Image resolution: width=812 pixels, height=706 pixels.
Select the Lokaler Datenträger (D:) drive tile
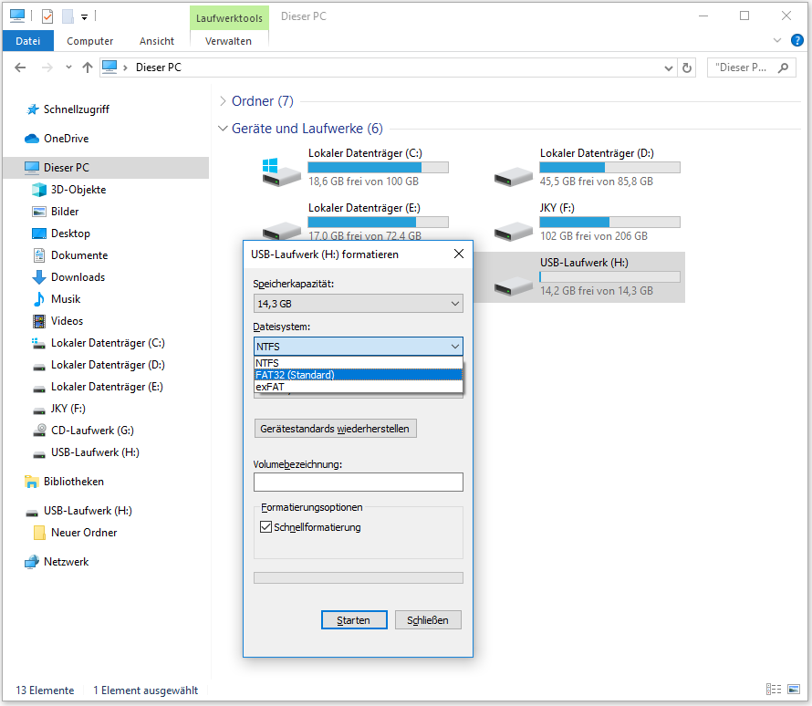pyautogui.click(x=587, y=168)
